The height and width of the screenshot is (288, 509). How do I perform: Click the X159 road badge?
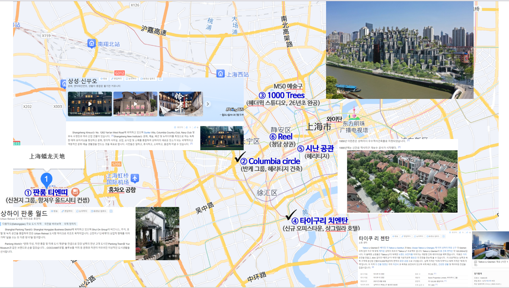(x=47, y=36)
